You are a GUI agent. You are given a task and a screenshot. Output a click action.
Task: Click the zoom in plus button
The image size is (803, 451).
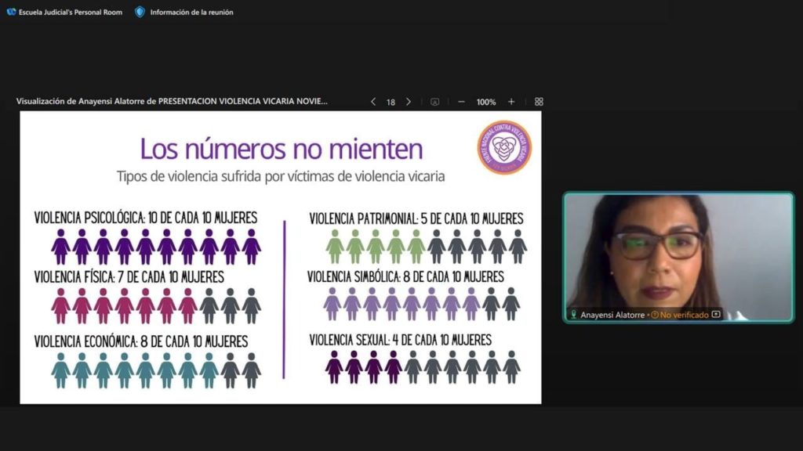pos(511,102)
